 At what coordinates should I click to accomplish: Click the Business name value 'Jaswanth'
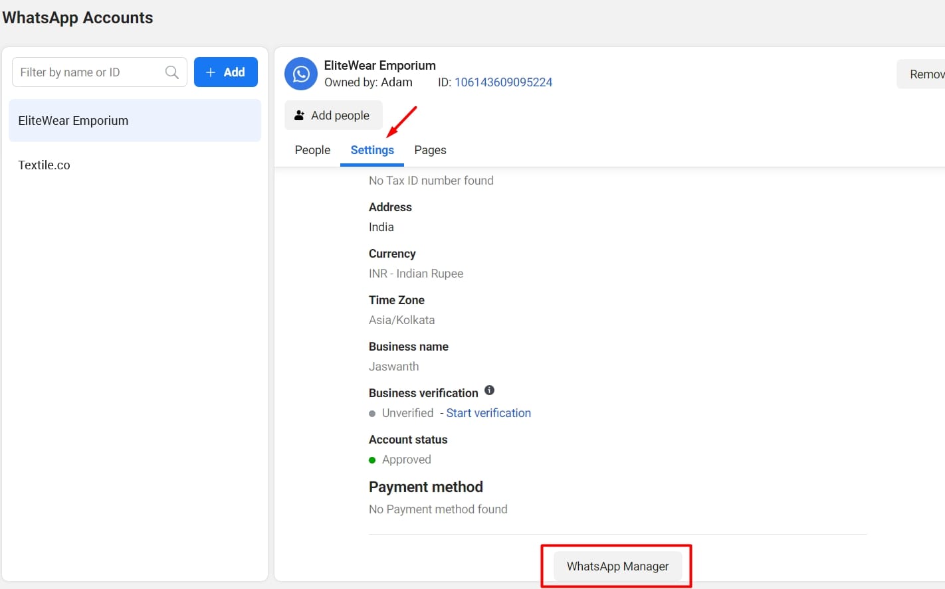(394, 367)
